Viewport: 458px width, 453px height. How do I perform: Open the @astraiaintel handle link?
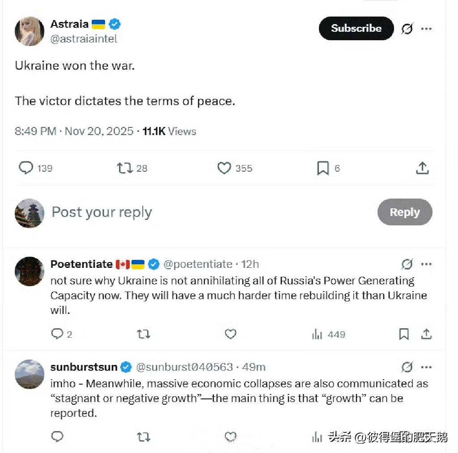84,39
